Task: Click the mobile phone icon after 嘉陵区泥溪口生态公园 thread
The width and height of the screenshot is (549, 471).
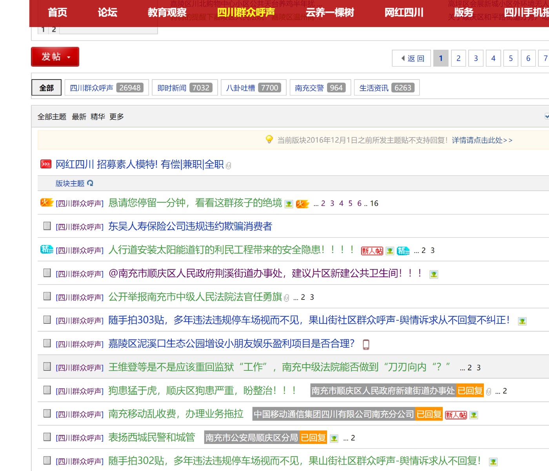Action: [x=366, y=345]
